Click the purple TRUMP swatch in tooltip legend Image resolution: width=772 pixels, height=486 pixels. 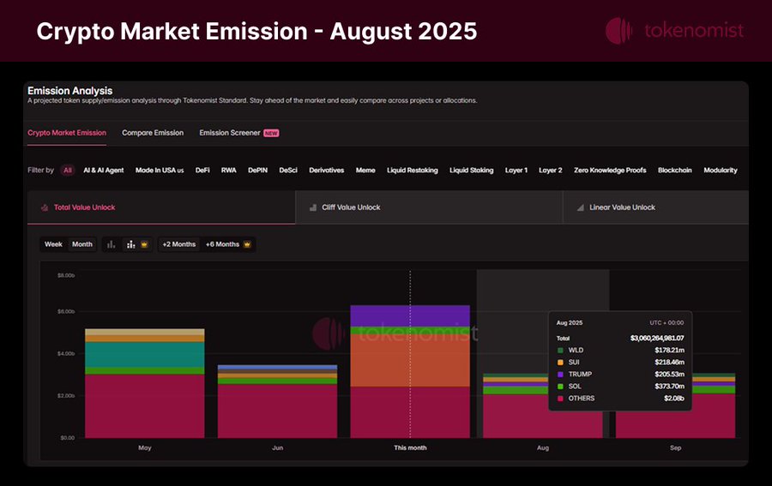559,375
